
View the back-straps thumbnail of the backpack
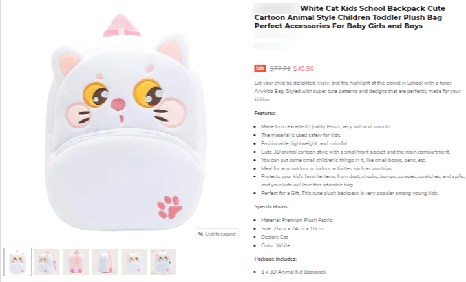[x=76, y=262]
